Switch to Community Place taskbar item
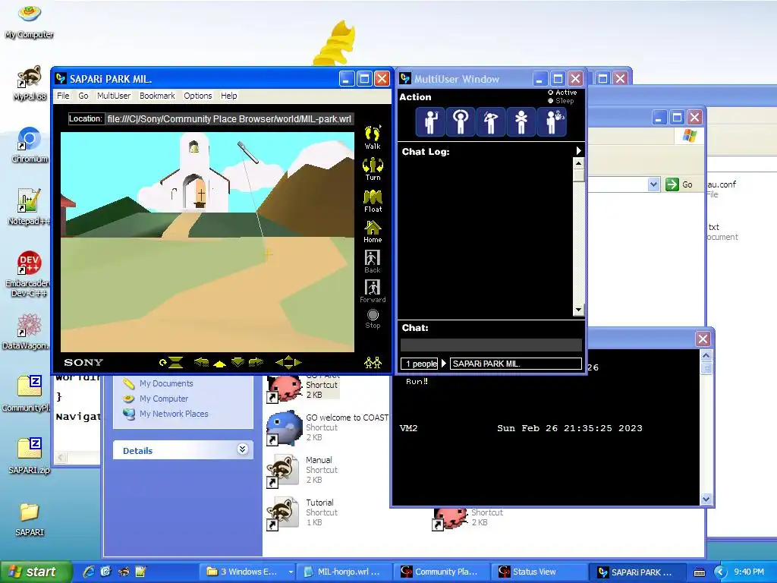 point(441,572)
